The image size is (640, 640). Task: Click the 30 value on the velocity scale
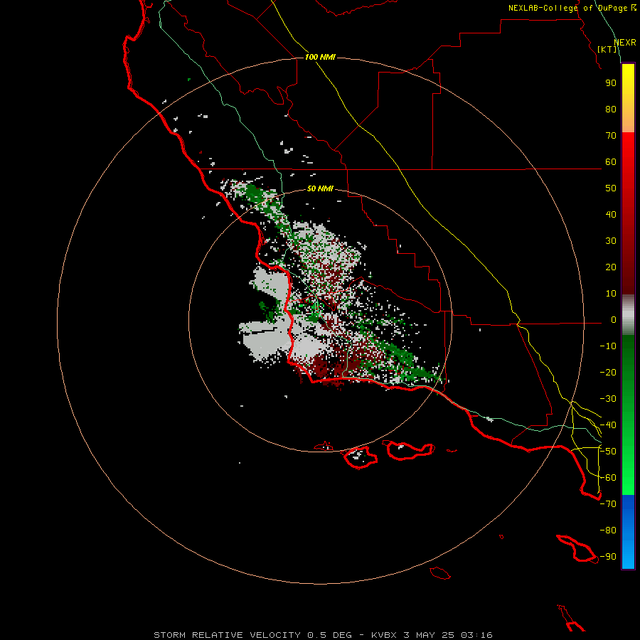coord(611,241)
